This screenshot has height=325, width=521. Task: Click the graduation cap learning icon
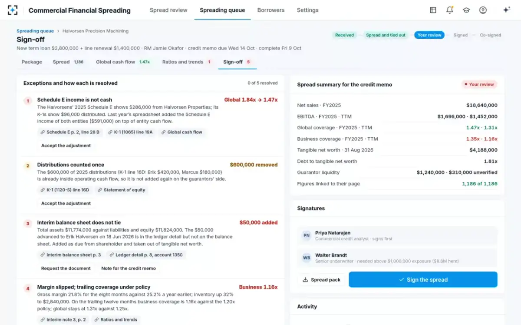coord(466,10)
